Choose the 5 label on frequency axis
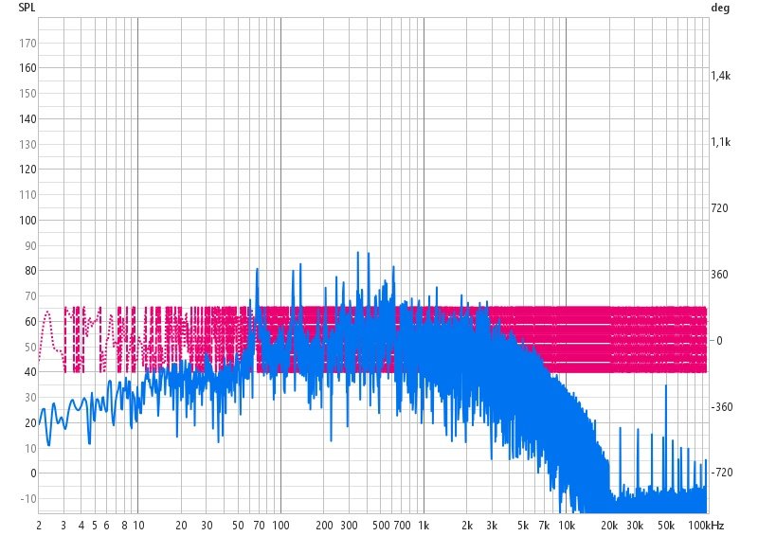 (x=95, y=526)
